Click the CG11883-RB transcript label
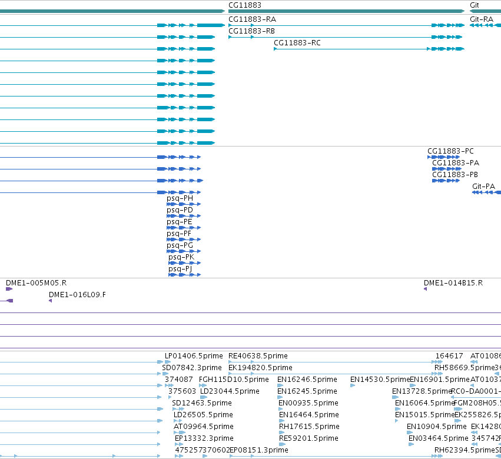The width and height of the screenshot is (501, 459). pos(251,31)
